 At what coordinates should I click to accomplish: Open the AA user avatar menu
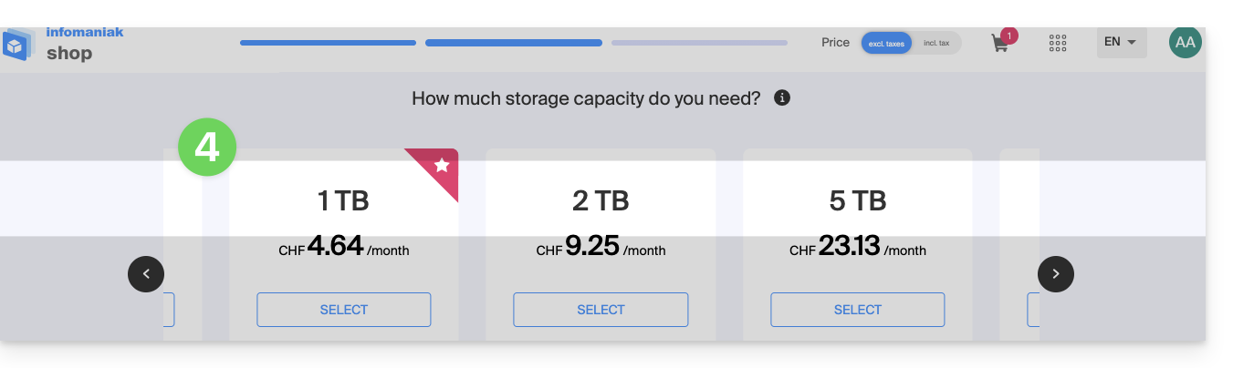pyautogui.click(x=1186, y=42)
